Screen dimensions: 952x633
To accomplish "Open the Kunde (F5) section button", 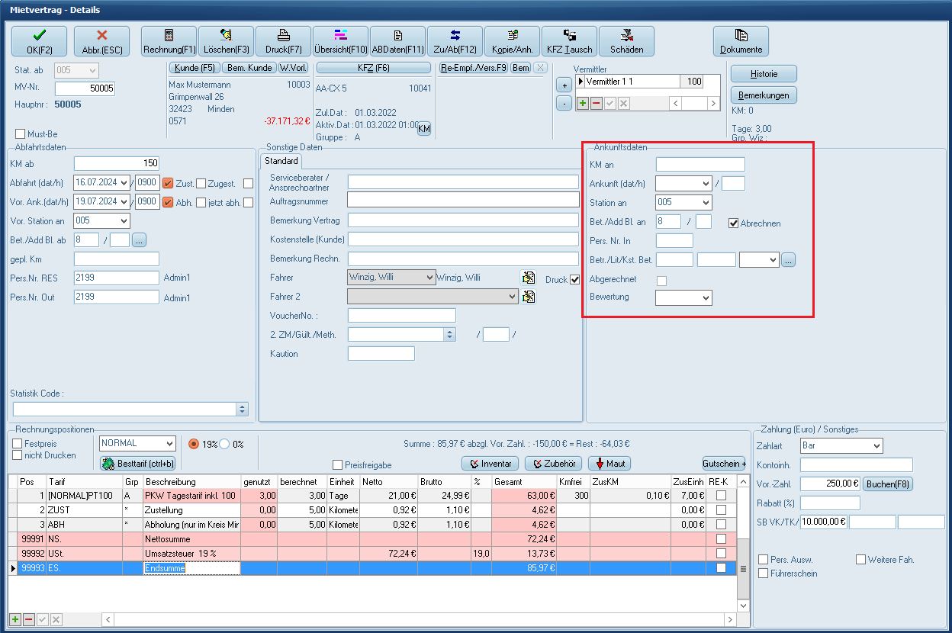I will (x=193, y=68).
